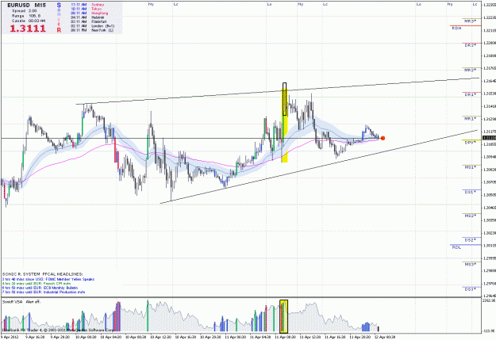Screen dimensions: 496x340
Task: Click the HongKong session clock row
Action: pos(89,13)
